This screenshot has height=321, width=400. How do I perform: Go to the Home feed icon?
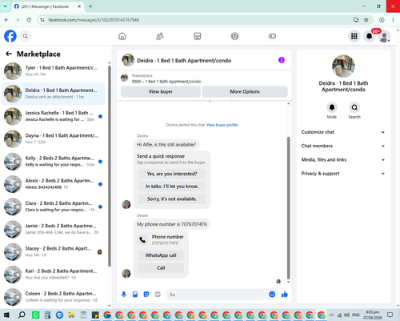tap(122, 36)
